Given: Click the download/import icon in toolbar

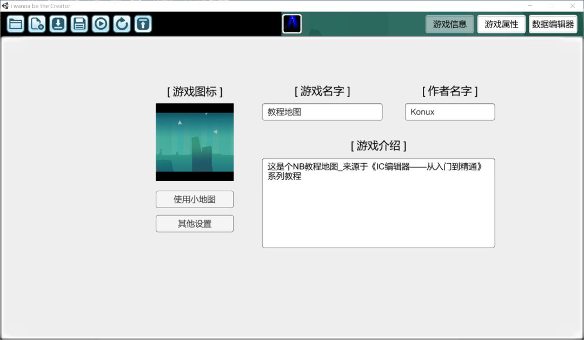Looking at the screenshot, I should [58, 24].
